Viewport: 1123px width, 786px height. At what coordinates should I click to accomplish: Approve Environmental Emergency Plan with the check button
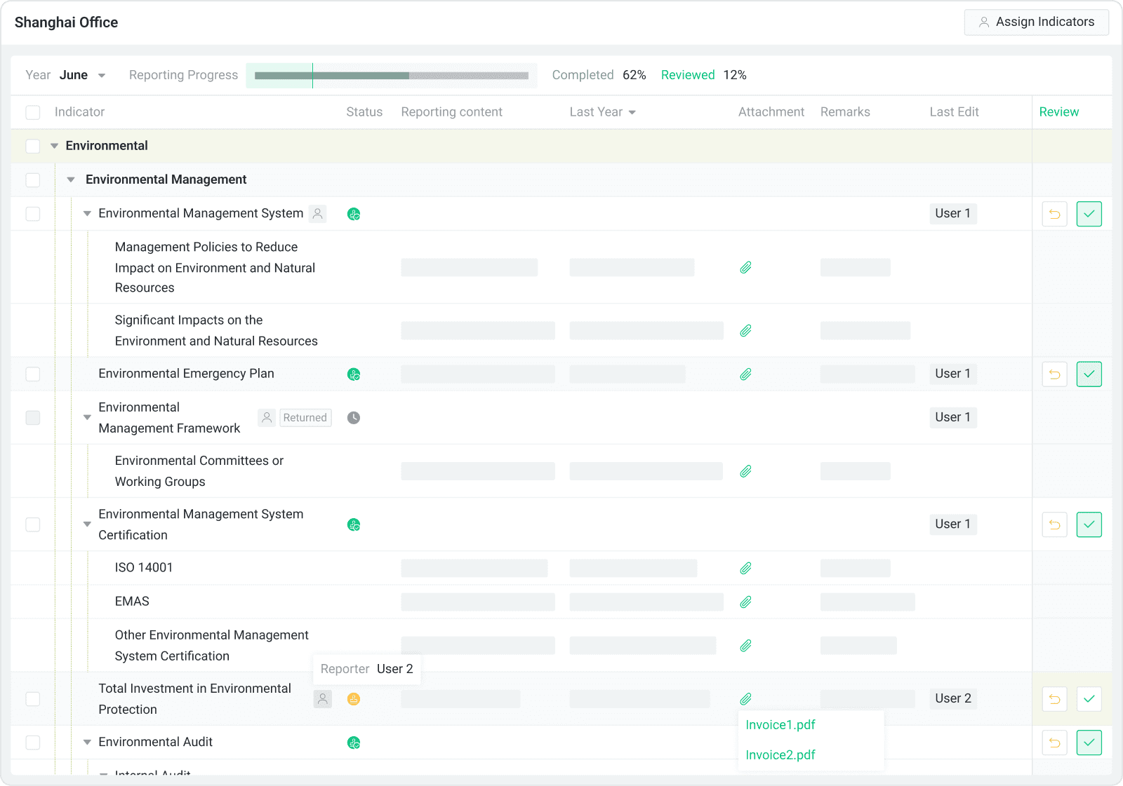1089,374
